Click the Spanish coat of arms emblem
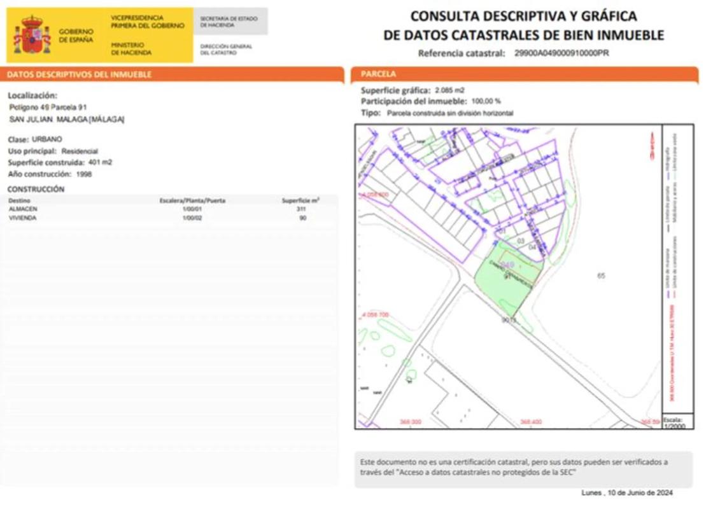The image size is (706, 509). (32, 36)
